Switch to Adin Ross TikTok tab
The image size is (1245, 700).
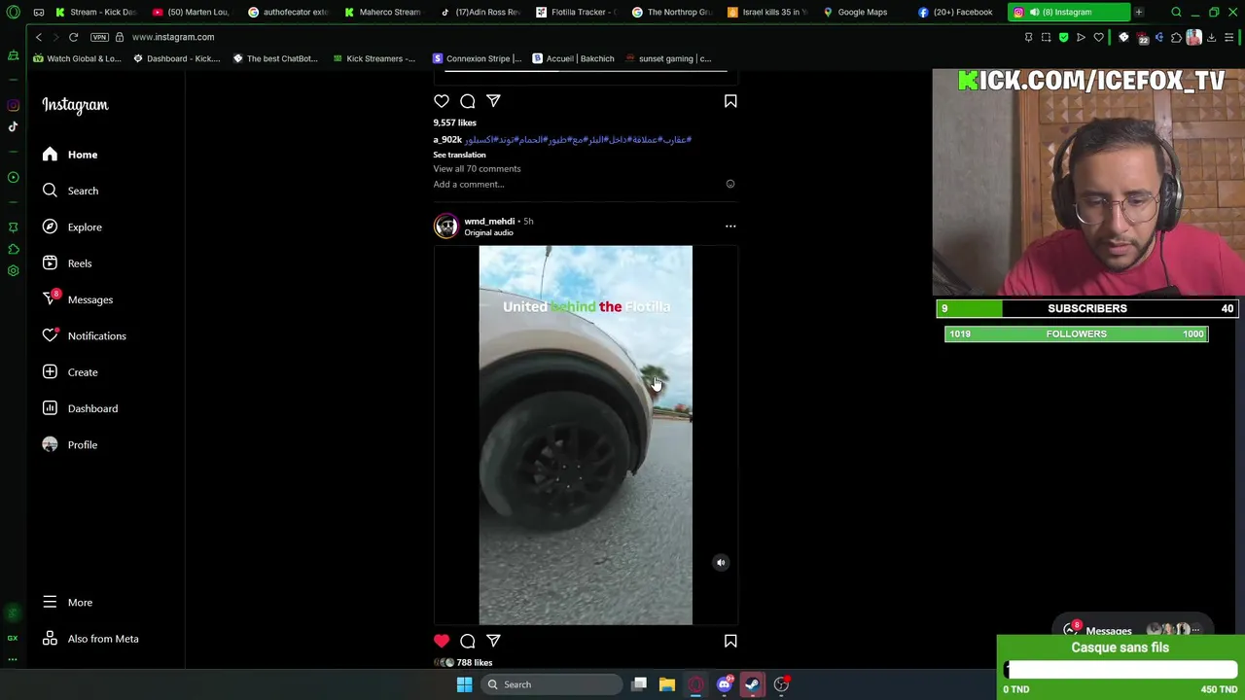[479, 12]
